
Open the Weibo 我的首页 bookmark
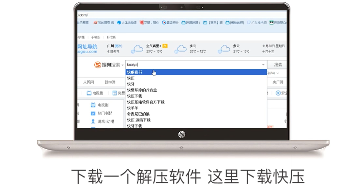click(x=104, y=23)
